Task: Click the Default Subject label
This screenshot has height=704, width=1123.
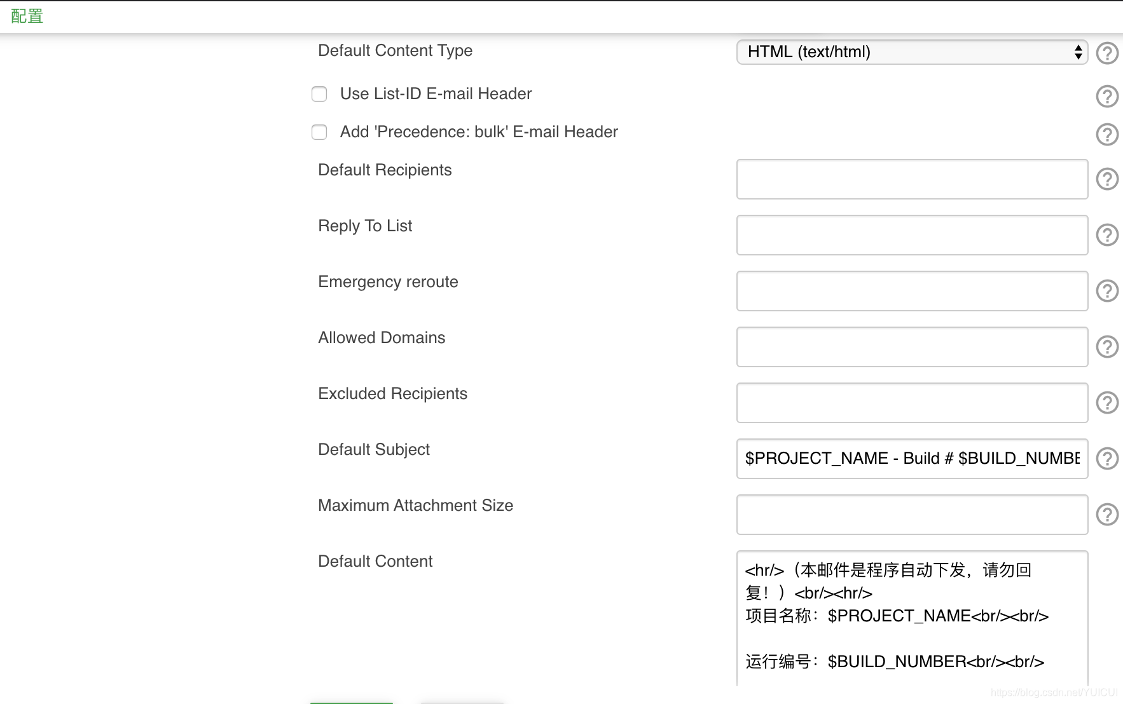Action: 374,450
